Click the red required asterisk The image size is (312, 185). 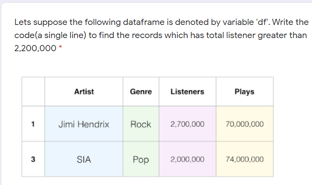(x=60, y=47)
